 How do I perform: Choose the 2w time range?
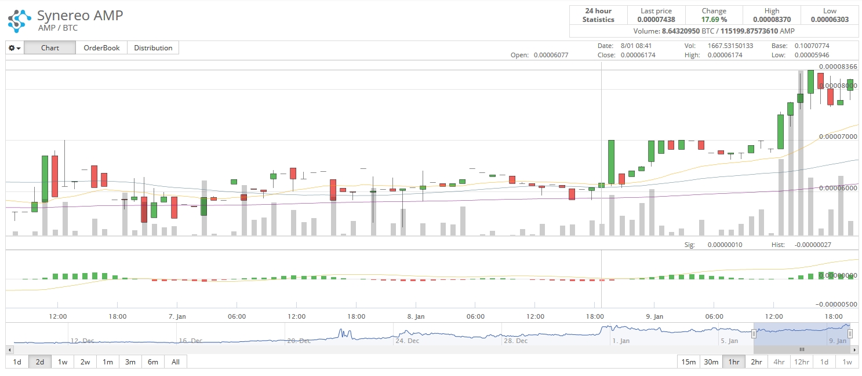tap(85, 362)
